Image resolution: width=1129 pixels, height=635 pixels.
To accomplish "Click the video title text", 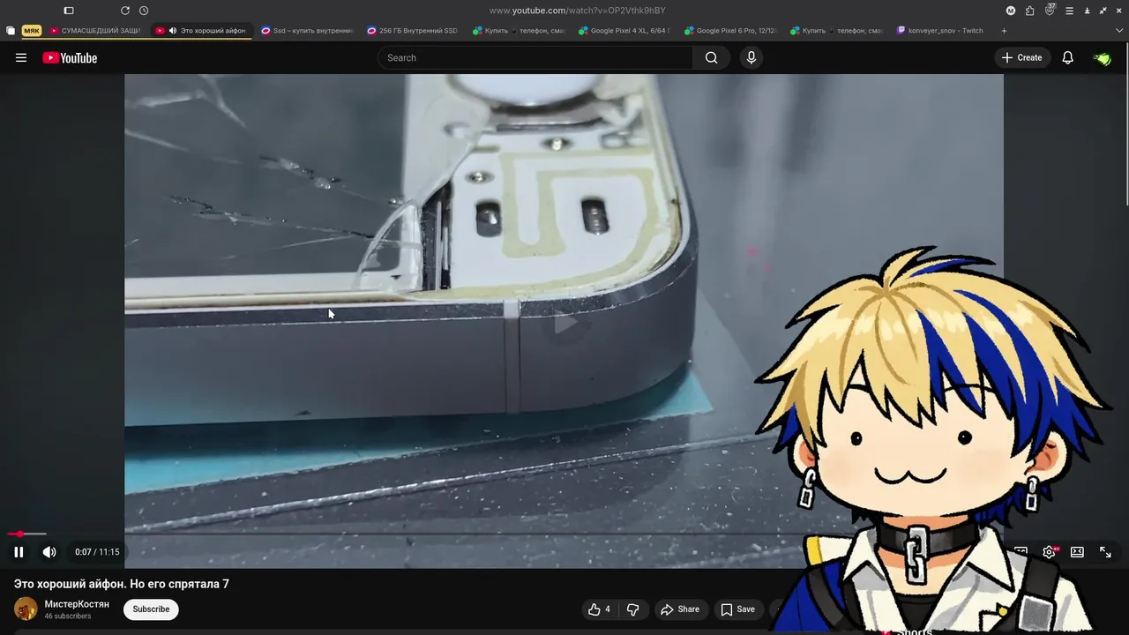I will pyautogui.click(x=122, y=584).
